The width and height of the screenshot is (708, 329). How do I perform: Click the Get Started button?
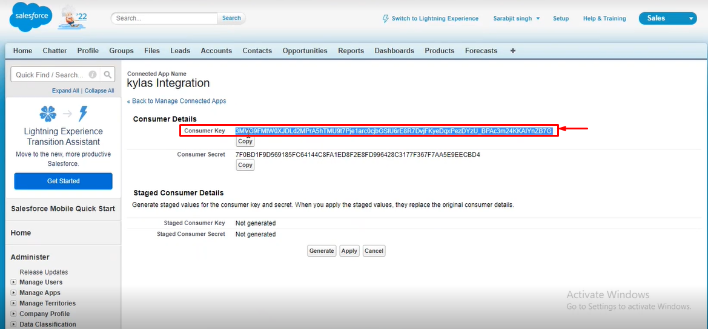[63, 181]
